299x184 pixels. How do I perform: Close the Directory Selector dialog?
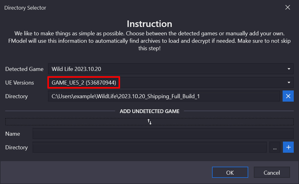288,7
